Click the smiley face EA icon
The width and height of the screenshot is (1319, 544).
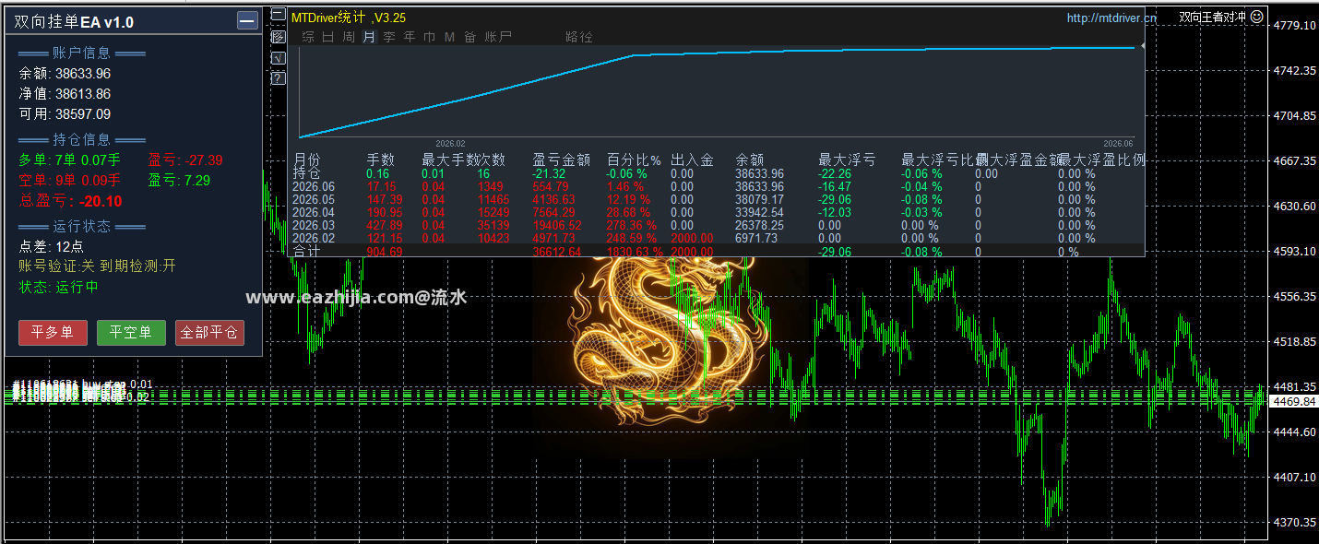(1256, 17)
